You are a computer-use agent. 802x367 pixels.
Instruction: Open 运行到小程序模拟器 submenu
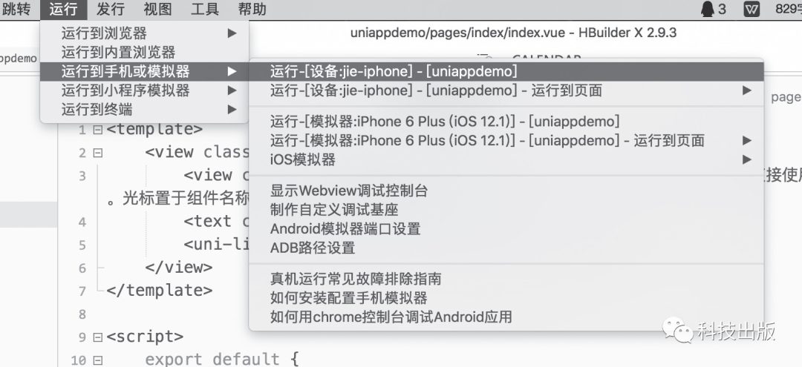[144, 90]
